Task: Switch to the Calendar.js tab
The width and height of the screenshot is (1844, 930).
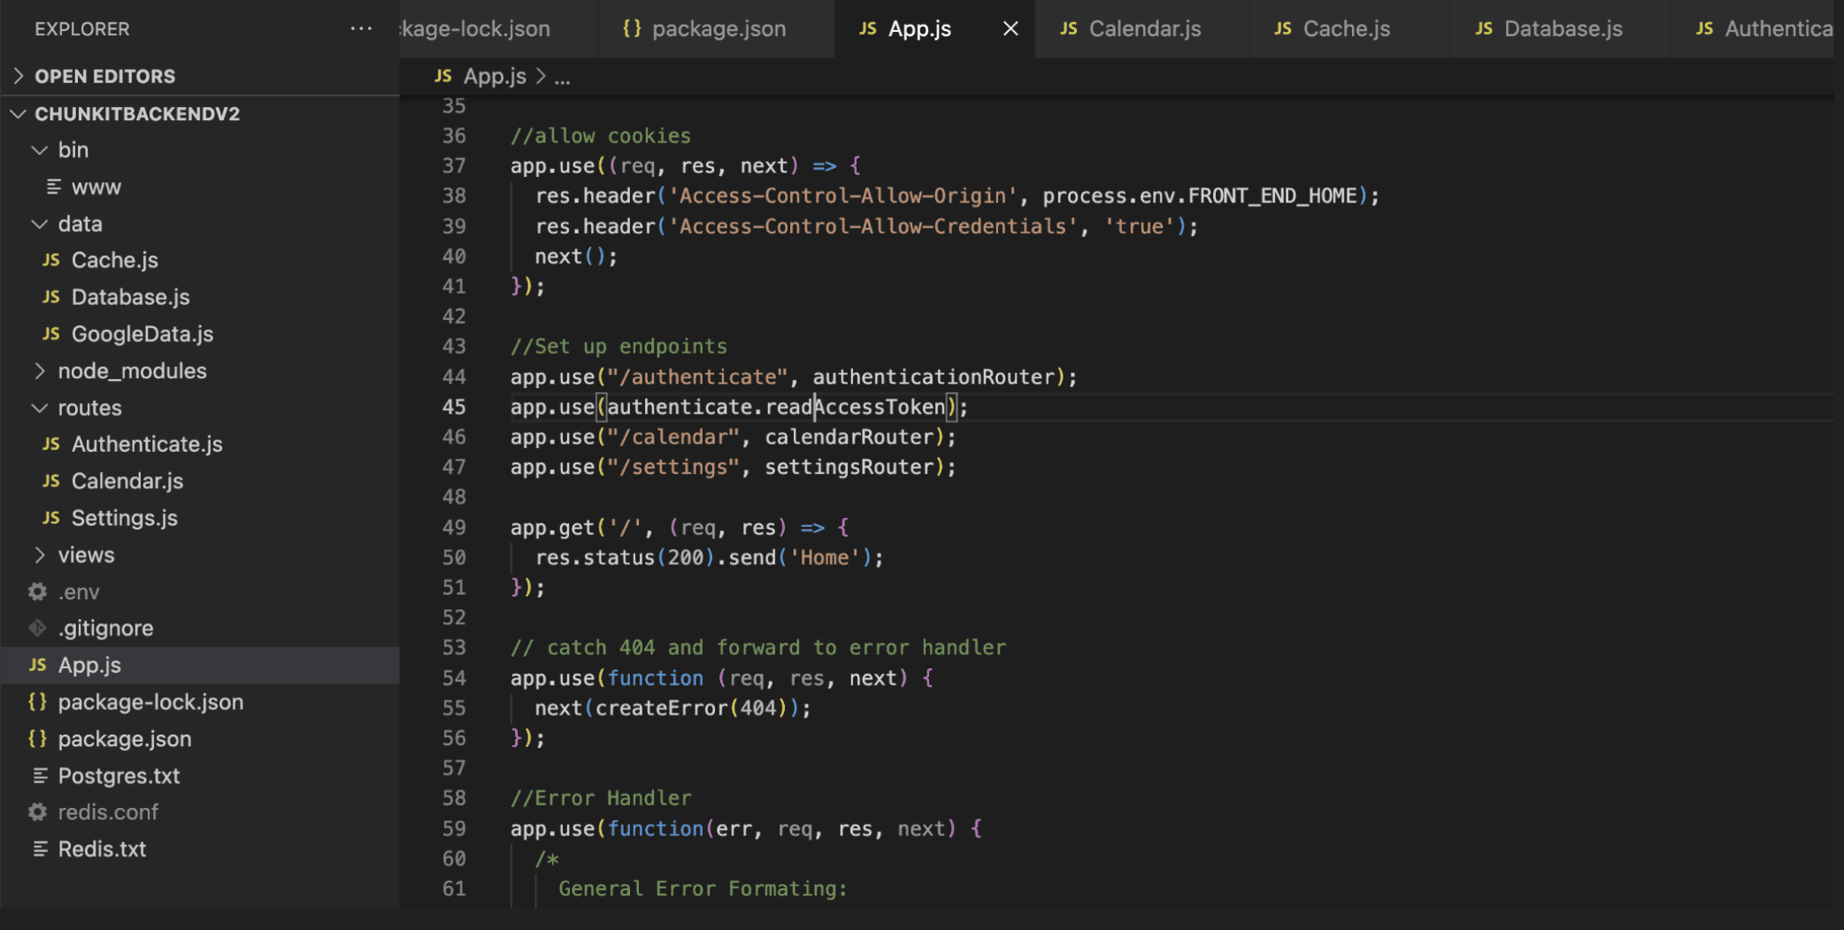Action: pos(1141,29)
